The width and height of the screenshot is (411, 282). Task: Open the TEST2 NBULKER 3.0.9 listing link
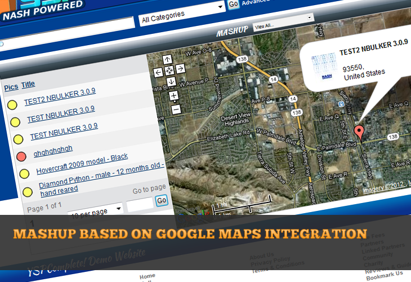pyautogui.click(x=60, y=96)
